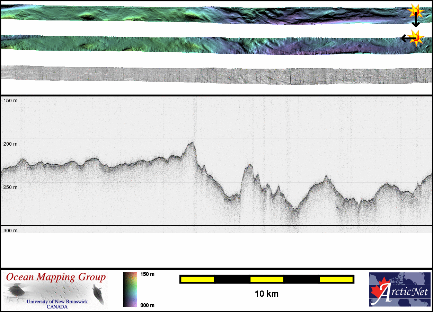The image size is (433, 312).
Task: Click the upper sun illumination icon
Action: click(x=415, y=11)
